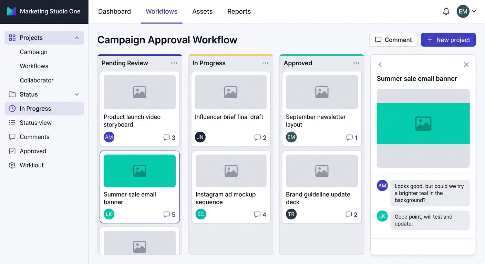Collapse the Projects section
Viewport: 485px width, 264px height.
tap(77, 38)
